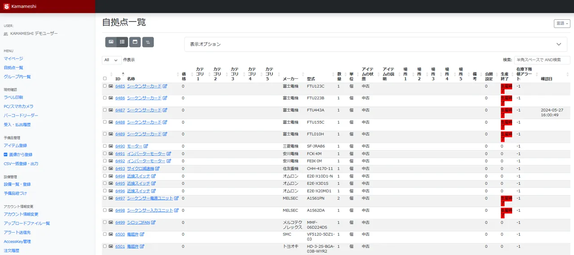Open edit icon for モーター 6490
574x255 pixels.
146,146
